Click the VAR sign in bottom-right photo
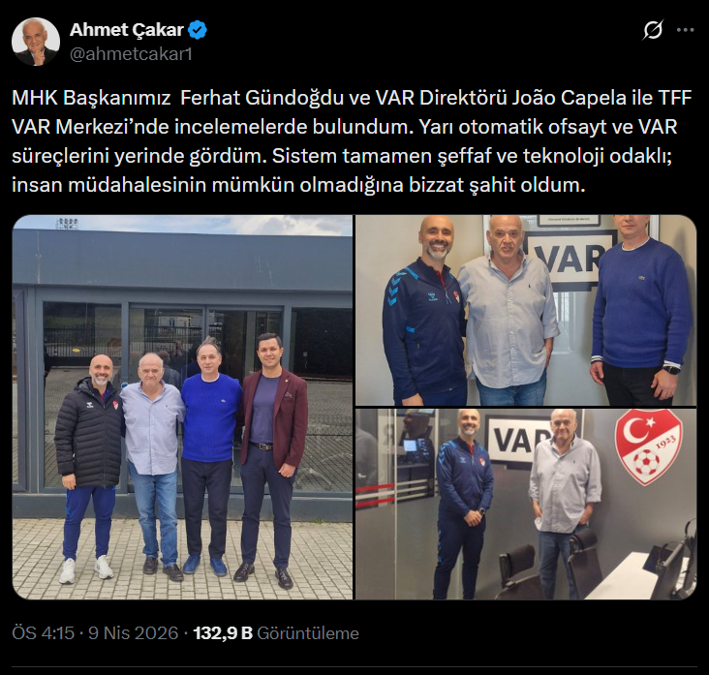 pyautogui.click(x=515, y=441)
